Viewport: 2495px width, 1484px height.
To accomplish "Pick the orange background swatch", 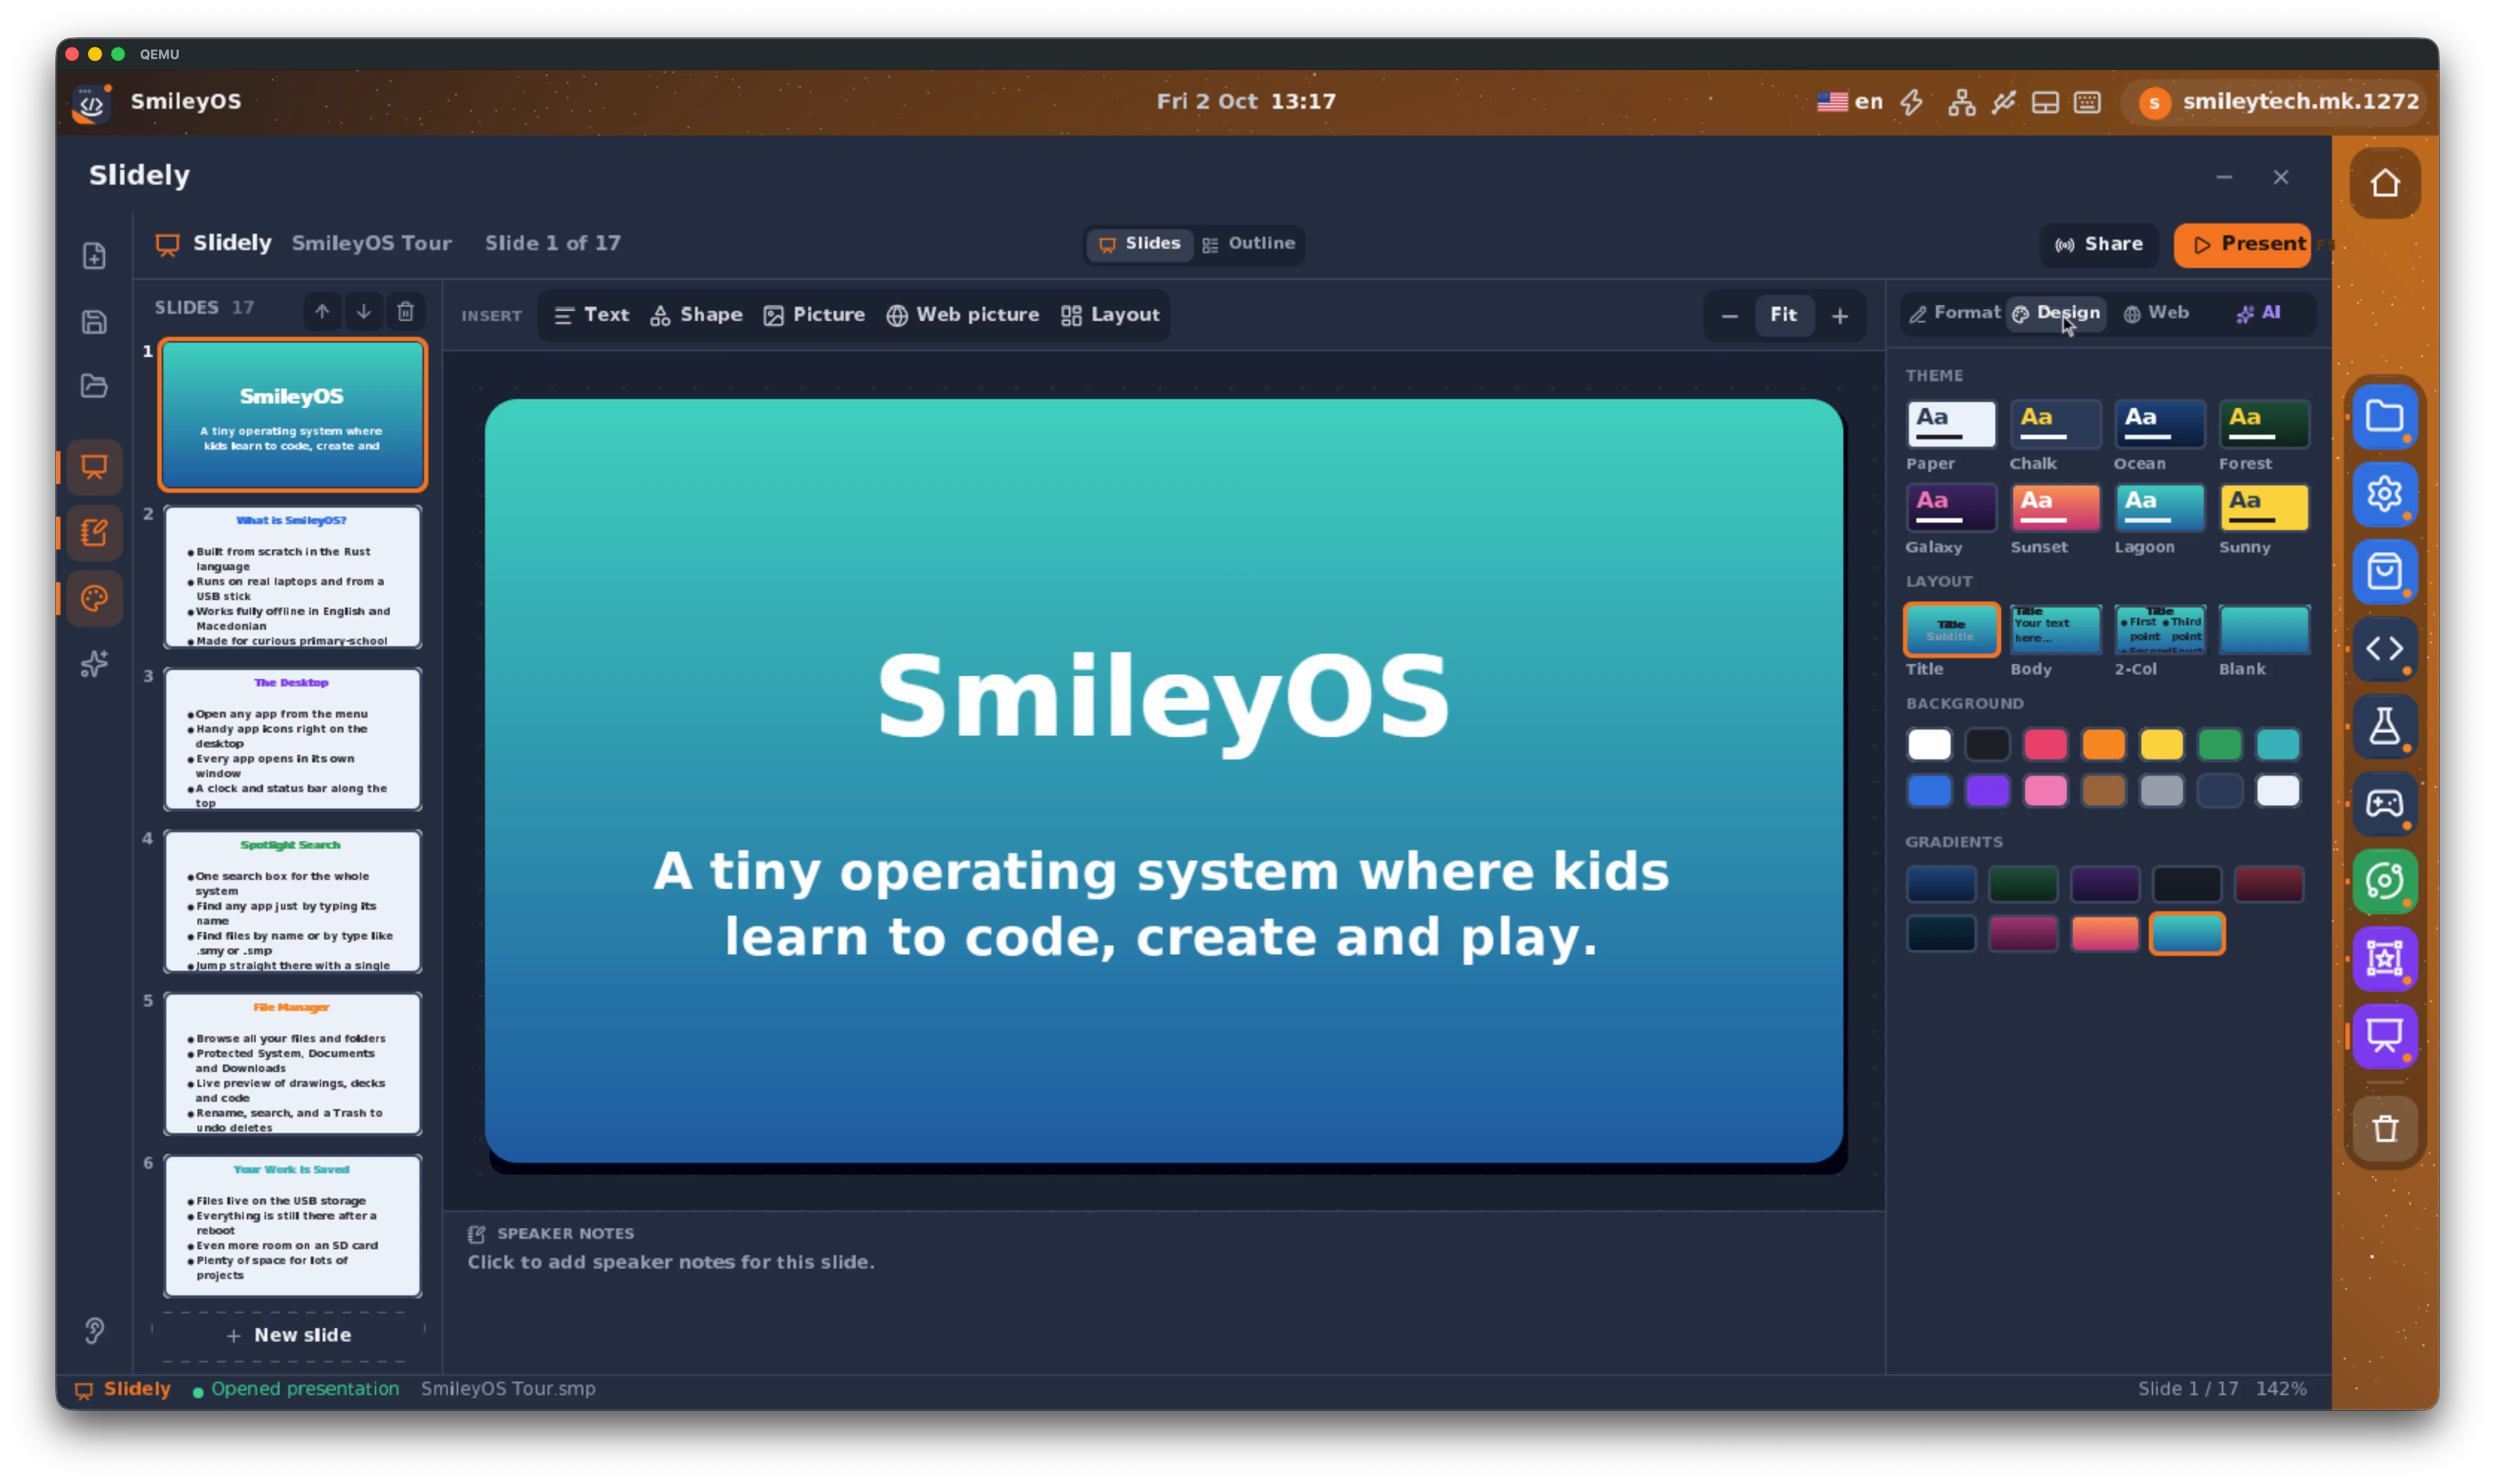I will [x=2103, y=744].
